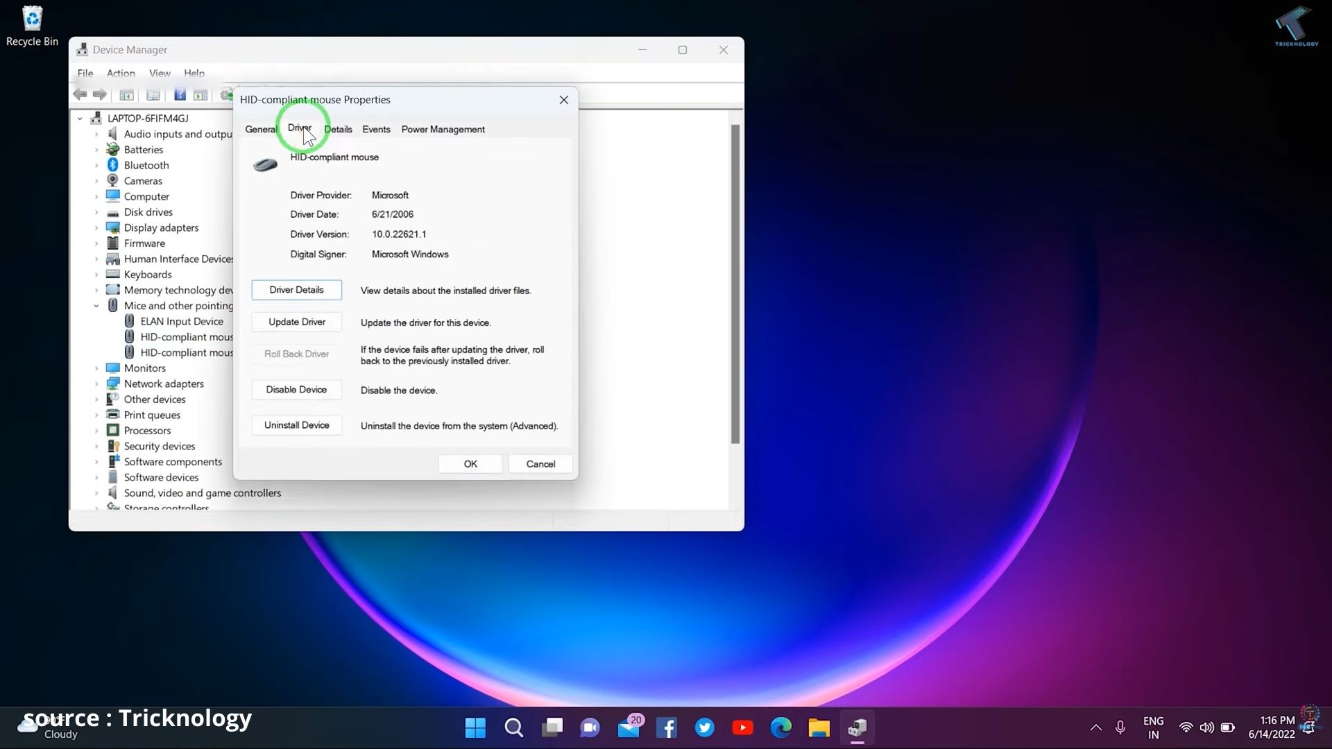Expand the Processors category

(x=96, y=431)
